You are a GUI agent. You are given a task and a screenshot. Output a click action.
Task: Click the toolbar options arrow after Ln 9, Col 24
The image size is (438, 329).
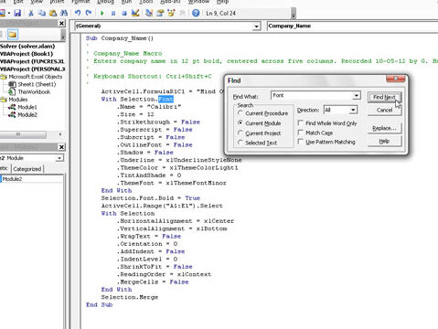[x=294, y=15]
